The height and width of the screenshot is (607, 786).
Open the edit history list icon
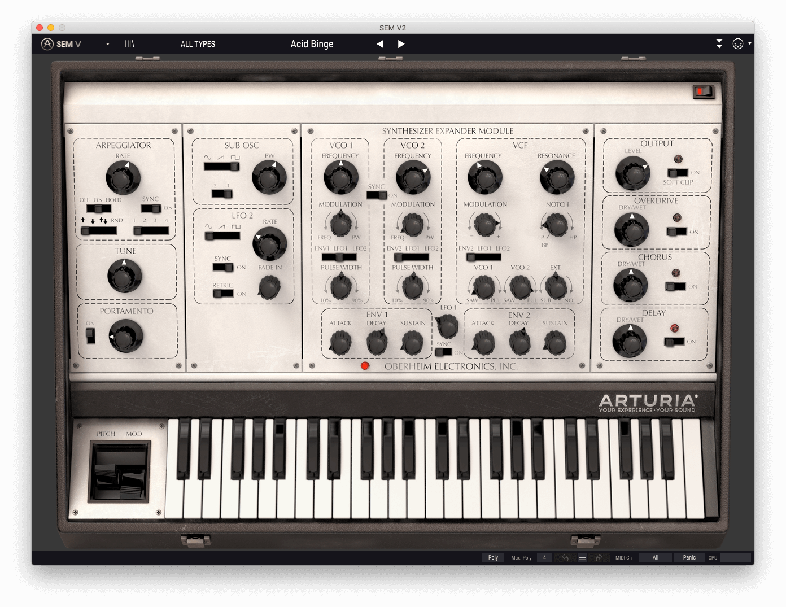[582, 557]
